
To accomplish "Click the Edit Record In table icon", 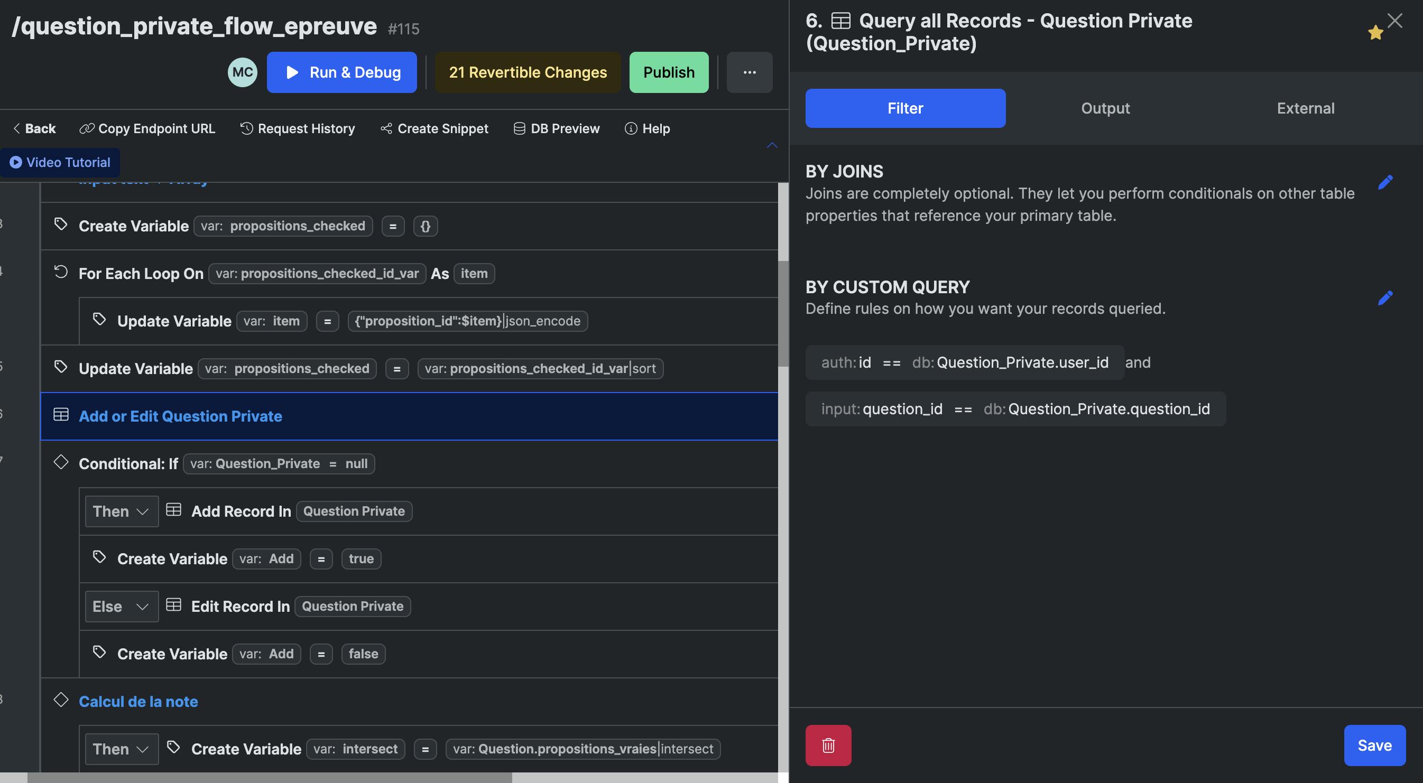I will pyautogui.click(x=173, y=604).
